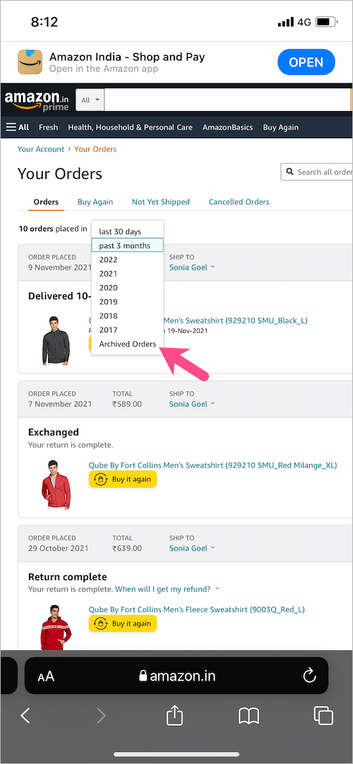This screenshot has width=353, height=764.
Task: Expand Sonia Goel ship-to for ₹589.00 order
Action: click(192, 404)
